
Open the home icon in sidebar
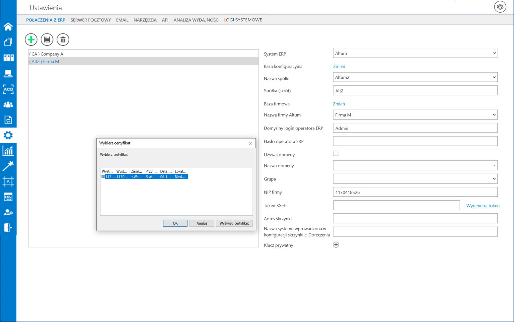pyautogui.click(x=8, y=27)
